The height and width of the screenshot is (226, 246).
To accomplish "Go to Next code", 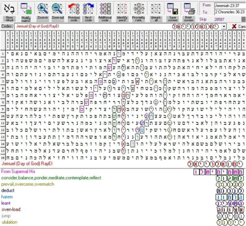I will [x=88, y=9].
